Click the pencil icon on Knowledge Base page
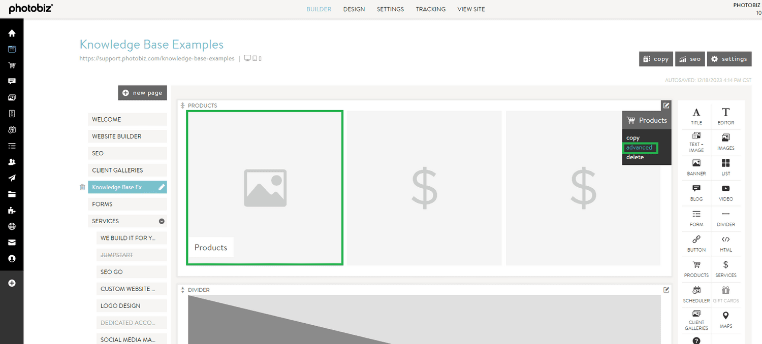 162,187
